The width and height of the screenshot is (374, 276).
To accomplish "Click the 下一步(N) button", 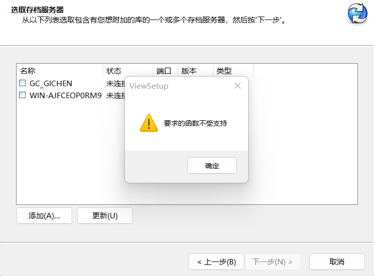I will click(273, 261).
